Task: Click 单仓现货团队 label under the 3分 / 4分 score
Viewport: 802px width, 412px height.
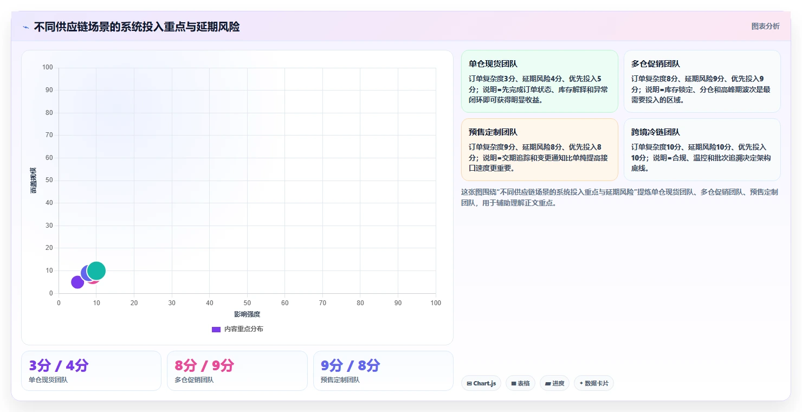Action: [x=48, y=380]
